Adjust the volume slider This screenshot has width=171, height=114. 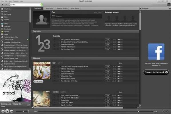(x=22, y=111)
